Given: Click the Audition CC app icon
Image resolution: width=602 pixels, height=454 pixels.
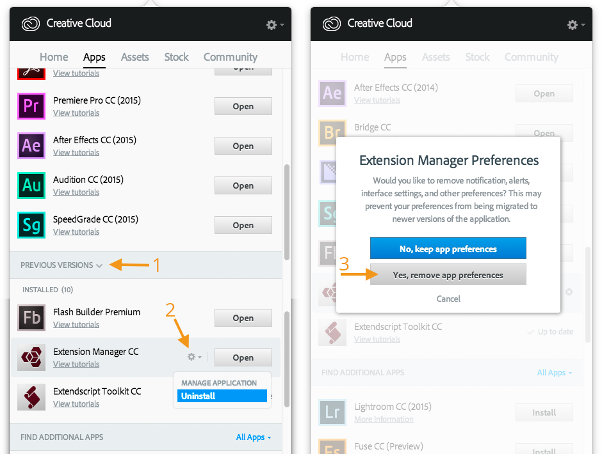Looking at the screenshot, I should (31, 185).
